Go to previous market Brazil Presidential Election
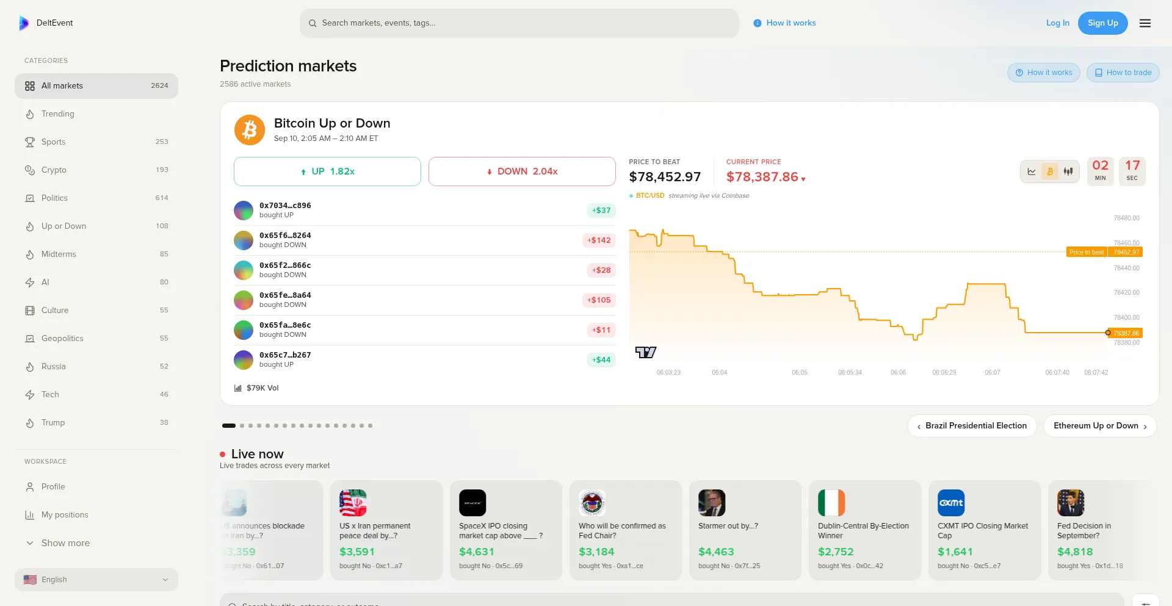1172x606 pixels. pos(972,426)
